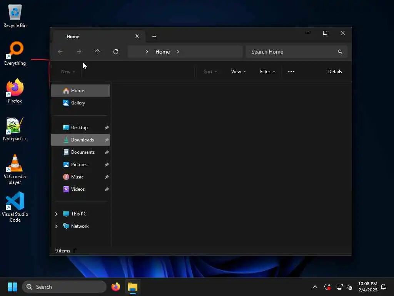Minimize the File Explorer window
The image size is (394, 296).
(308, 33)
